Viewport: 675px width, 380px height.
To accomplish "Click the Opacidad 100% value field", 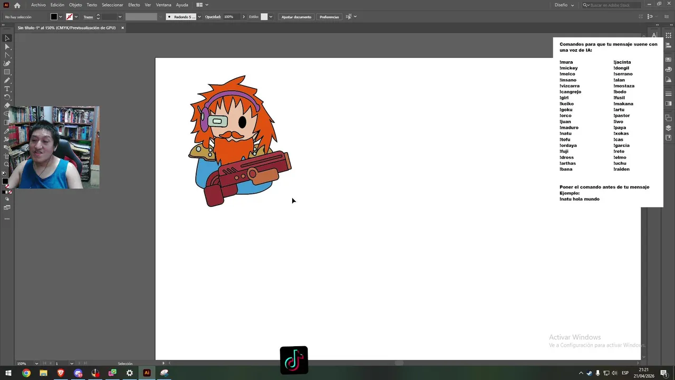I will pos(232,17).
